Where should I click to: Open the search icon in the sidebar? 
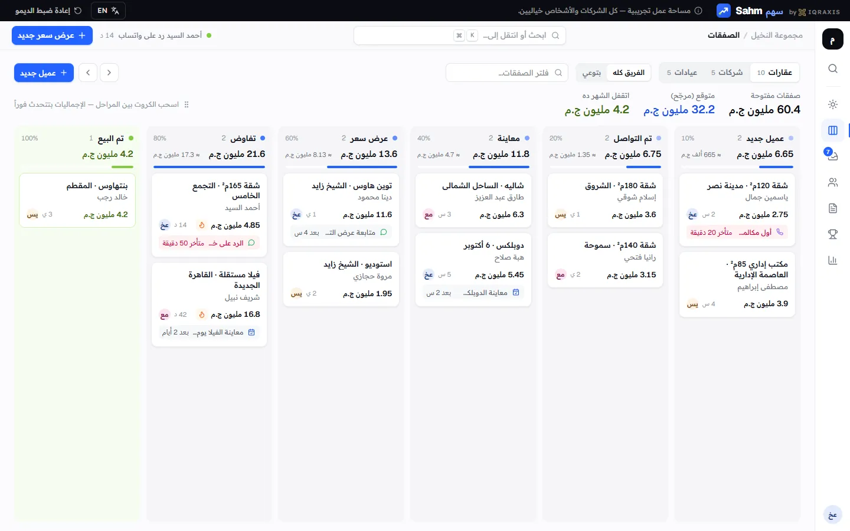(833, 68)
